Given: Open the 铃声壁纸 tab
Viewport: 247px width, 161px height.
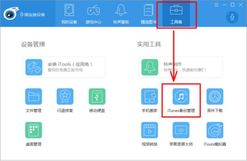Looking at the screenshot, I should [x=121, y=14].
